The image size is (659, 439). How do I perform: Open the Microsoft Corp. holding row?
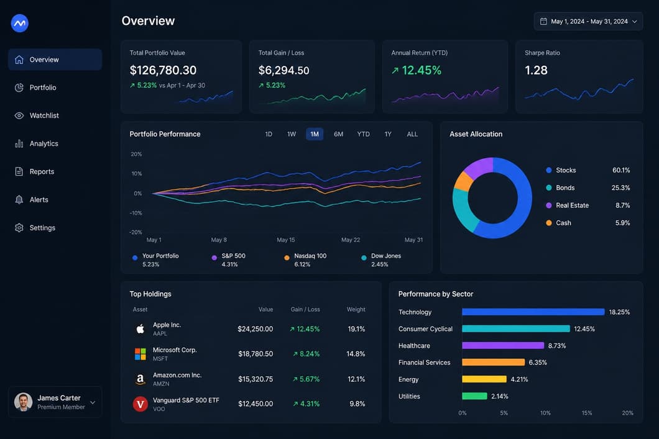pos(250,354)
